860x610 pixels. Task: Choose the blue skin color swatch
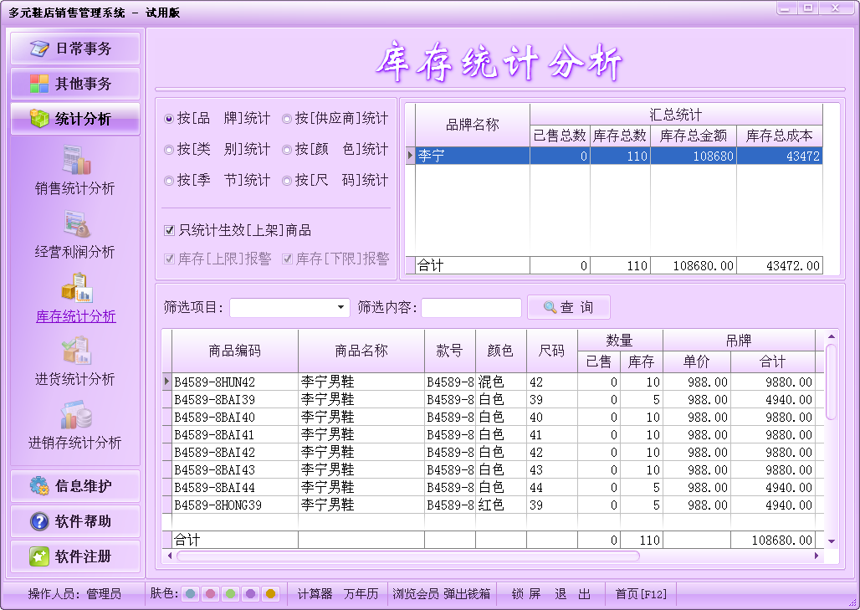click(190, 593)
